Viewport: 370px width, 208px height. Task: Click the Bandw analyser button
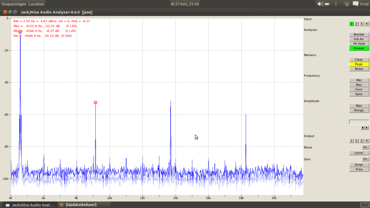pyautogui.click(x=359, y=34)
